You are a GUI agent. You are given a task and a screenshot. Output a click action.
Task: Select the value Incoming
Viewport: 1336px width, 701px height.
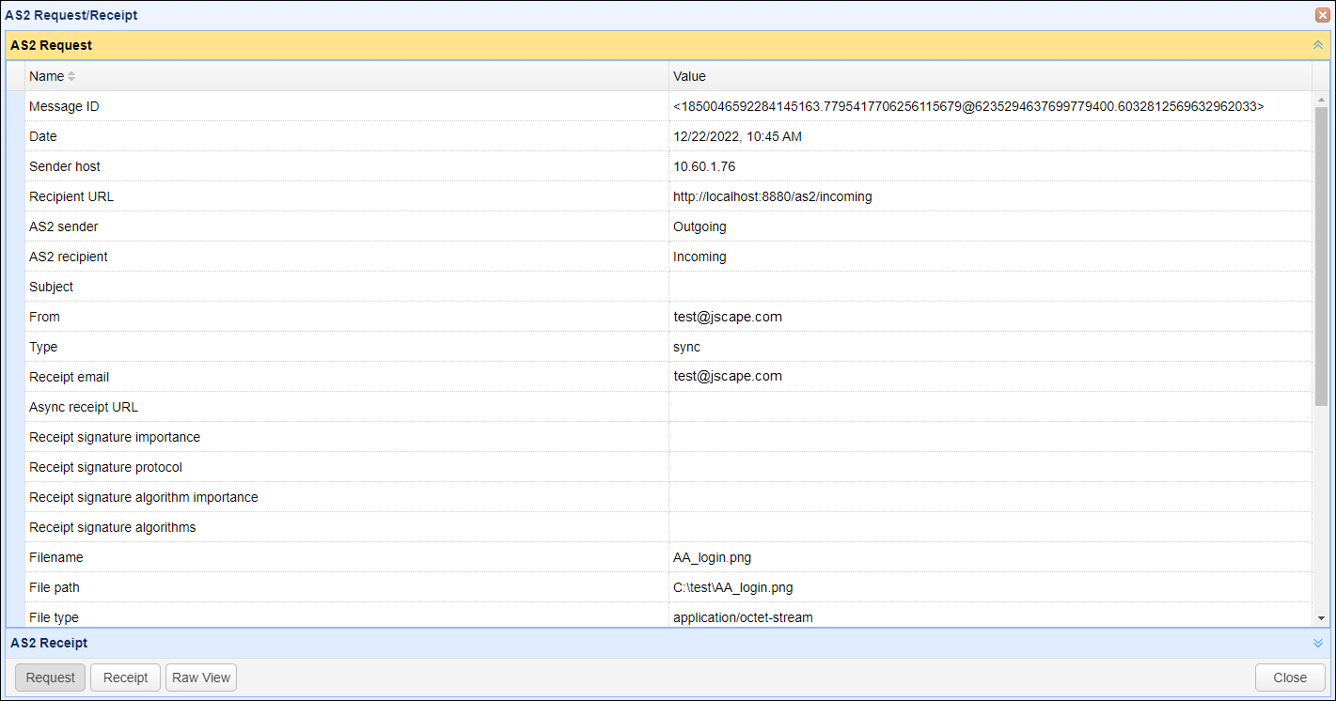tap(699, 257)
